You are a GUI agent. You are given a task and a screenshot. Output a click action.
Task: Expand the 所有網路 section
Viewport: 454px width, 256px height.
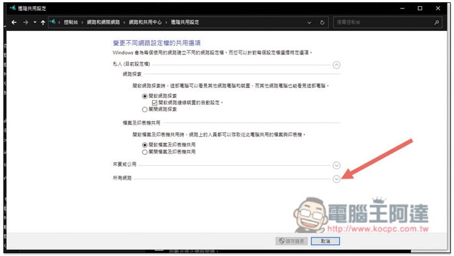pyautogui.click(x=336, y=179)
